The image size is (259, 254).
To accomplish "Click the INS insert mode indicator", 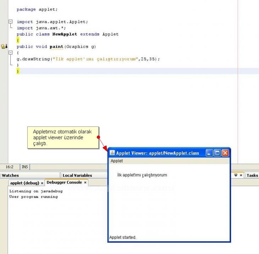I will (25, 167).
